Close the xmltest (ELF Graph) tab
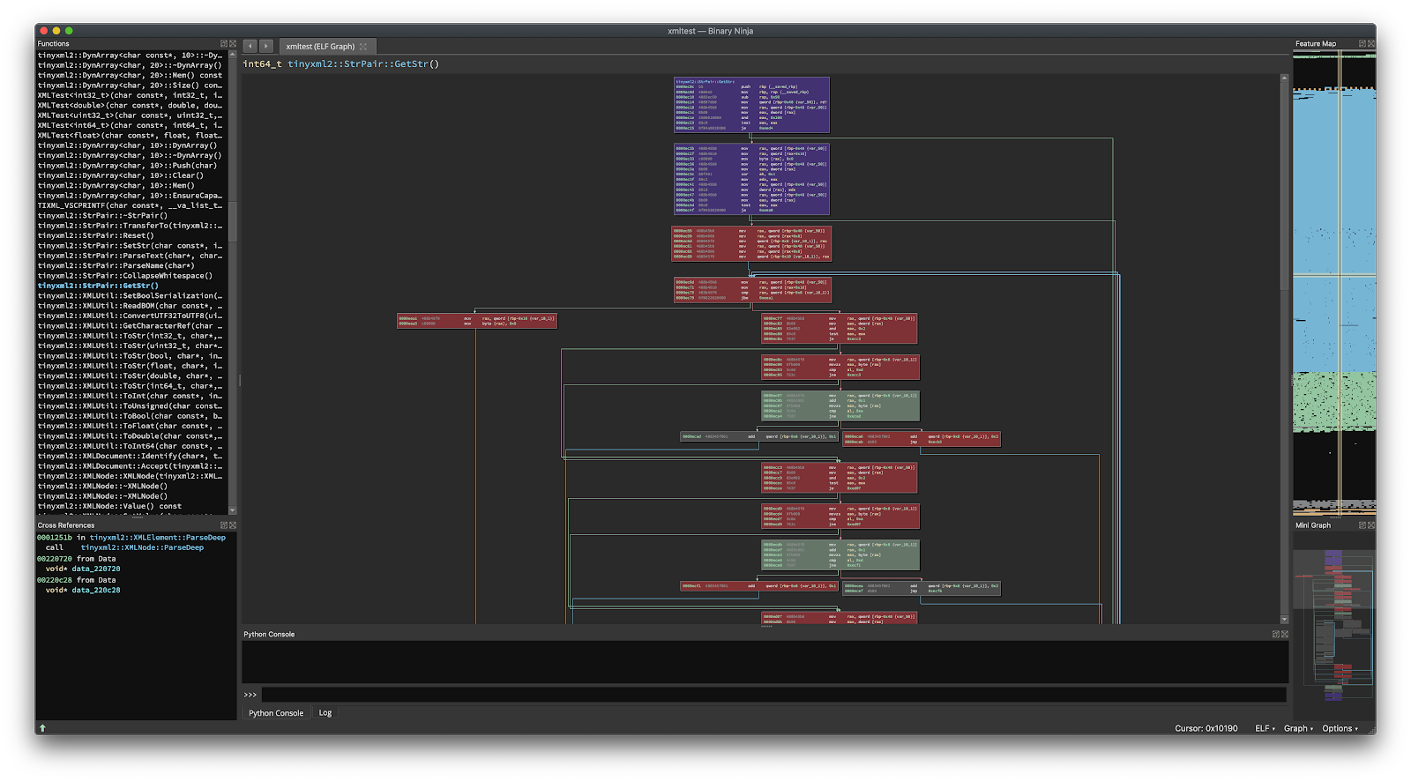Screen dimensions: 1411x781 (362, 47)
